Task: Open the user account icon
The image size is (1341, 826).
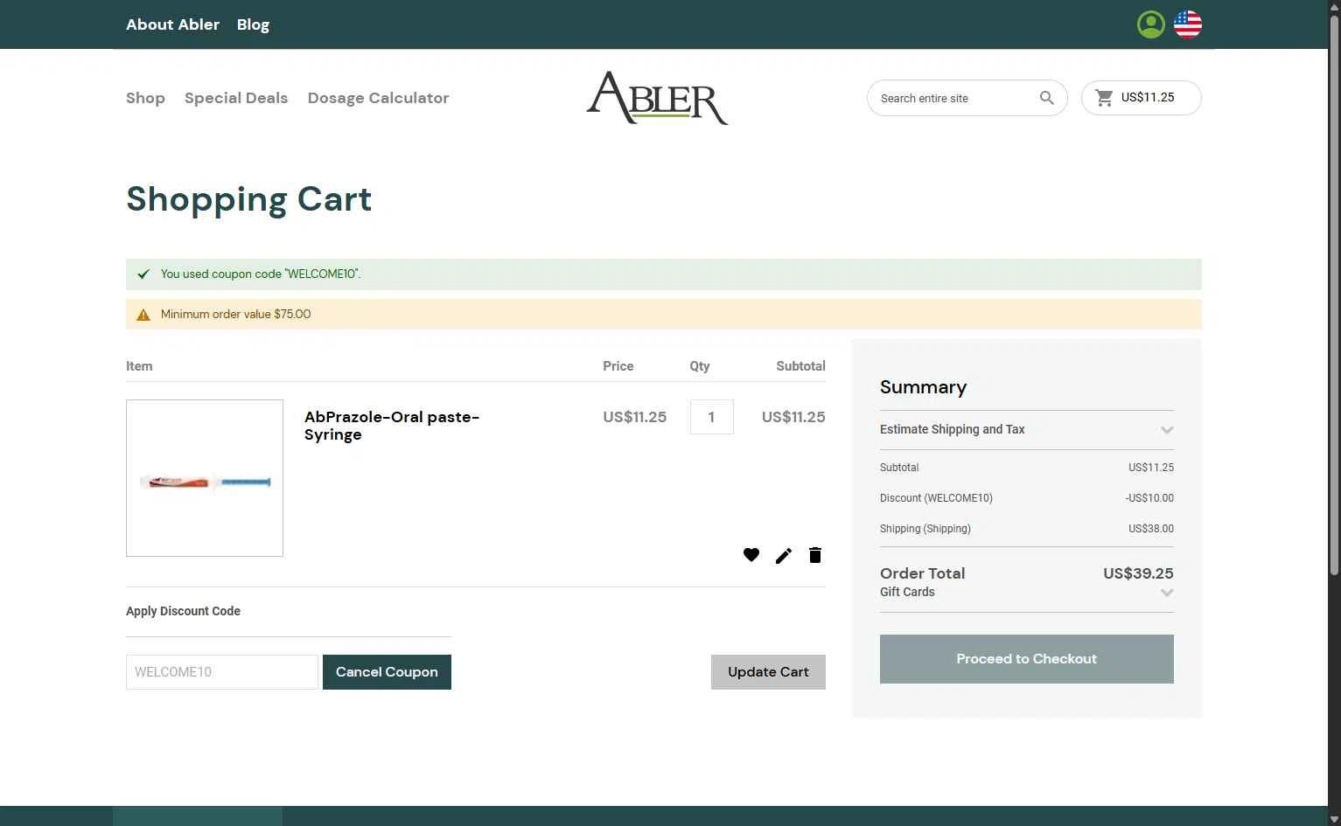Action: pyautogui.click(x=1150, y=24)
